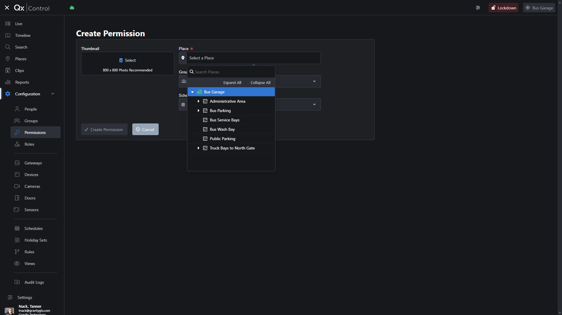This screenshot has height=315, width=562.
Task: Open the Bus Garage site selector
Action: pyautogui.click(x=539, y=8)
